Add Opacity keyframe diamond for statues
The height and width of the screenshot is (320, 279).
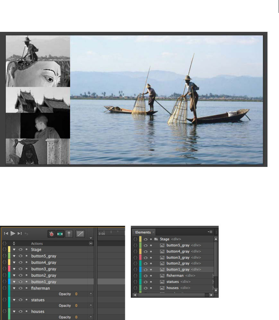coord(91,306)
